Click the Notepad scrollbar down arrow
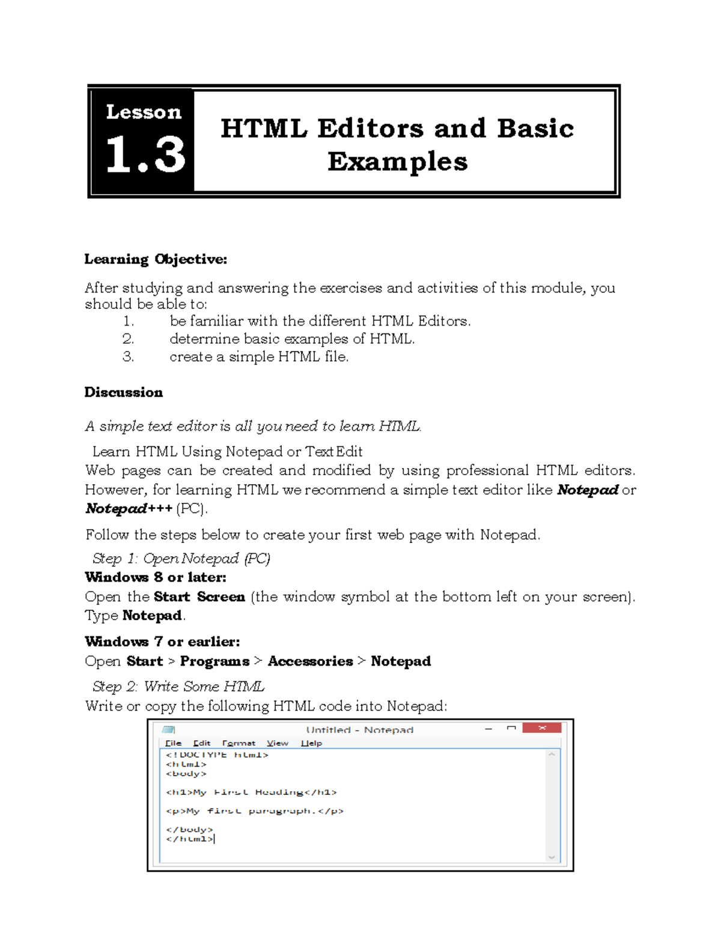Viewport: 721px width, 933px height. coord(552,857)
